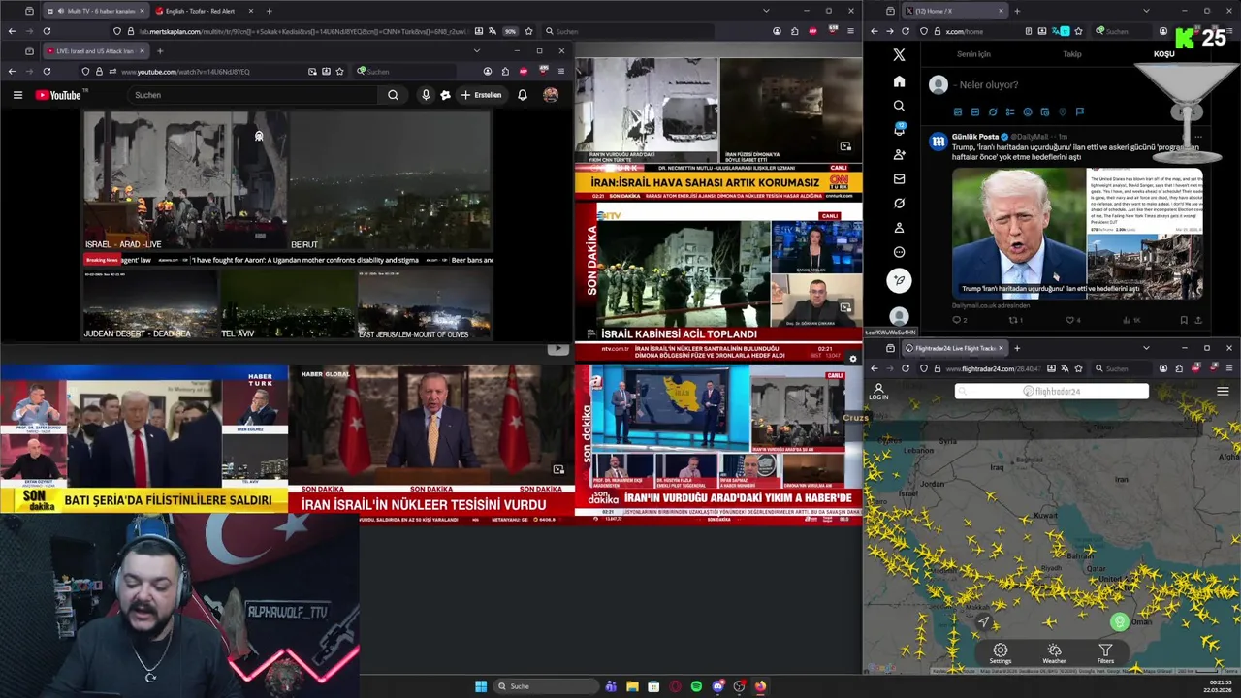Image resolution: width=1241 pixels, height=698 pixels.
Task: Add a GIF to the X post
Action: [975, 112]
